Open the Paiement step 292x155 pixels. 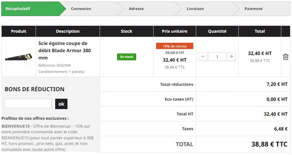coord(254,9)
